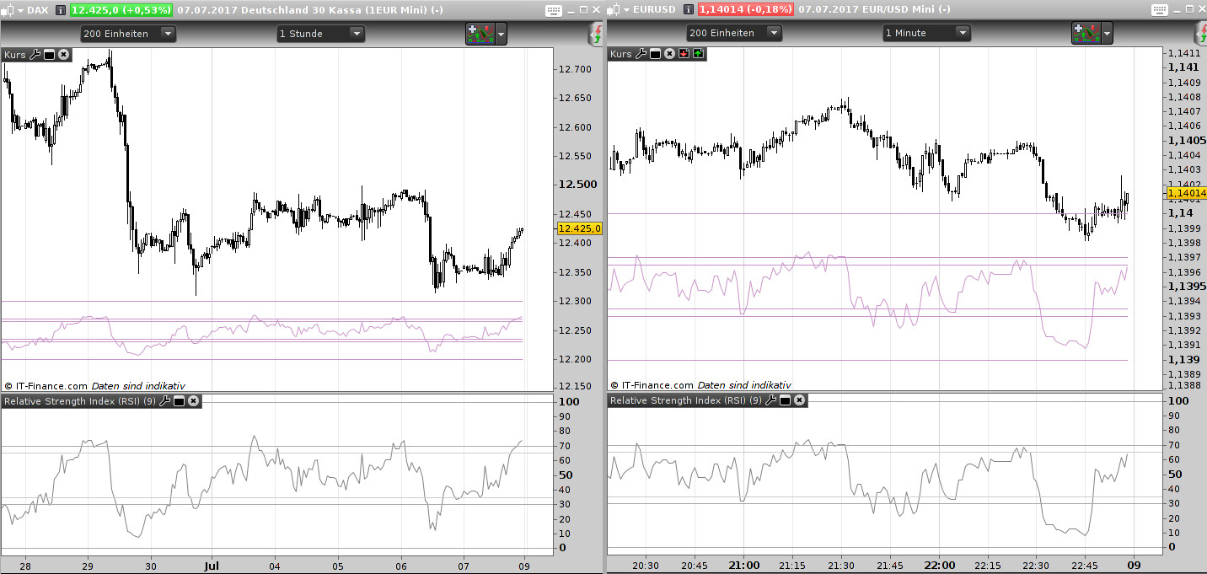1207x574 pixels.
Task: Expand arrow next to DAX indicator button
Action: 502,34
